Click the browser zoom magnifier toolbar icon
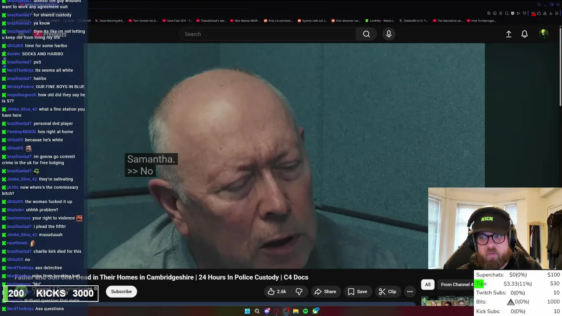The height and width of the screenshot is (316, 562). coord(489,13)
